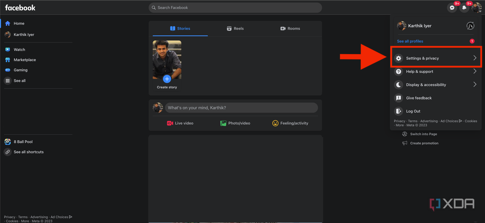485x223 pixels.
Task: Click the blue plus Create story button
Action: [x=167, y=79]
